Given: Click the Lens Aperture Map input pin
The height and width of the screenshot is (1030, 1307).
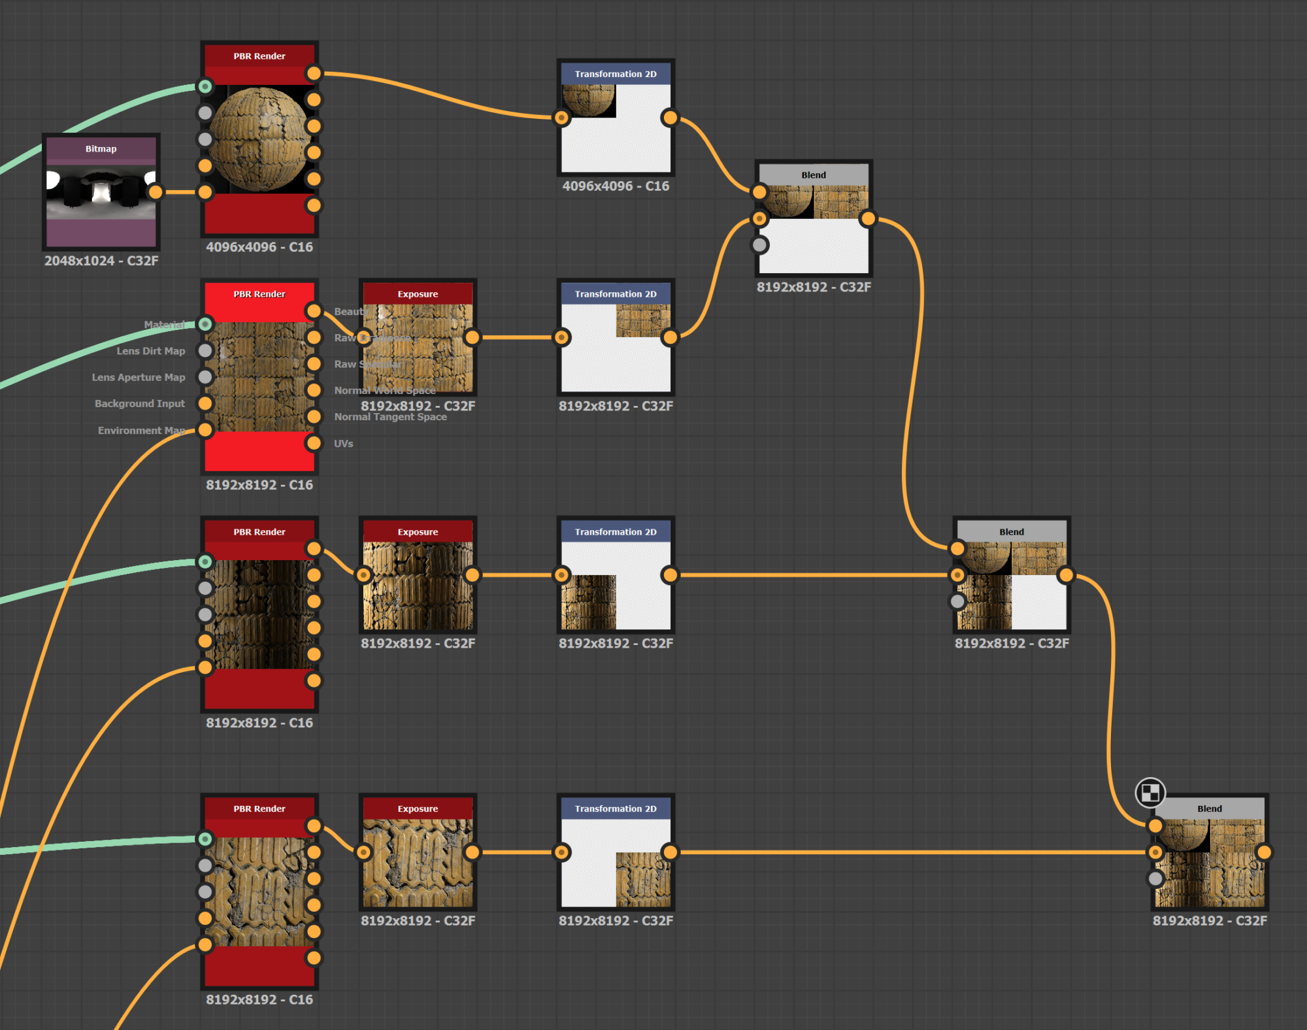Looking at the screenshot, I should (205, 377).
